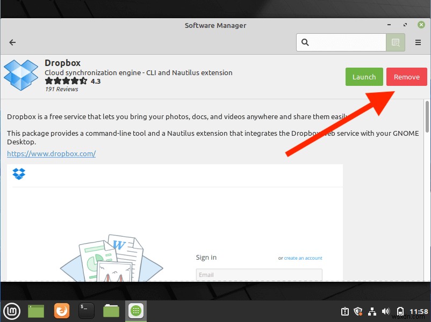
Task: Click the create an account link
Action: [x=303, y=258]
